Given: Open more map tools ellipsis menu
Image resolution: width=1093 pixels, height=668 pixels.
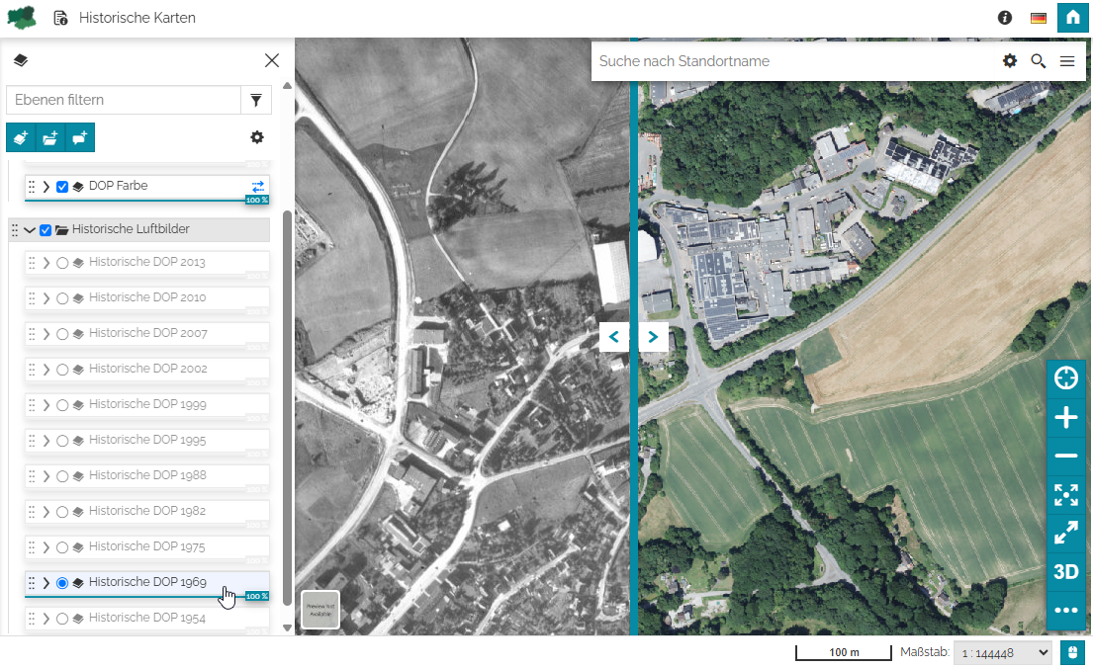Looking at the screenshot, I should (1065, 610).
